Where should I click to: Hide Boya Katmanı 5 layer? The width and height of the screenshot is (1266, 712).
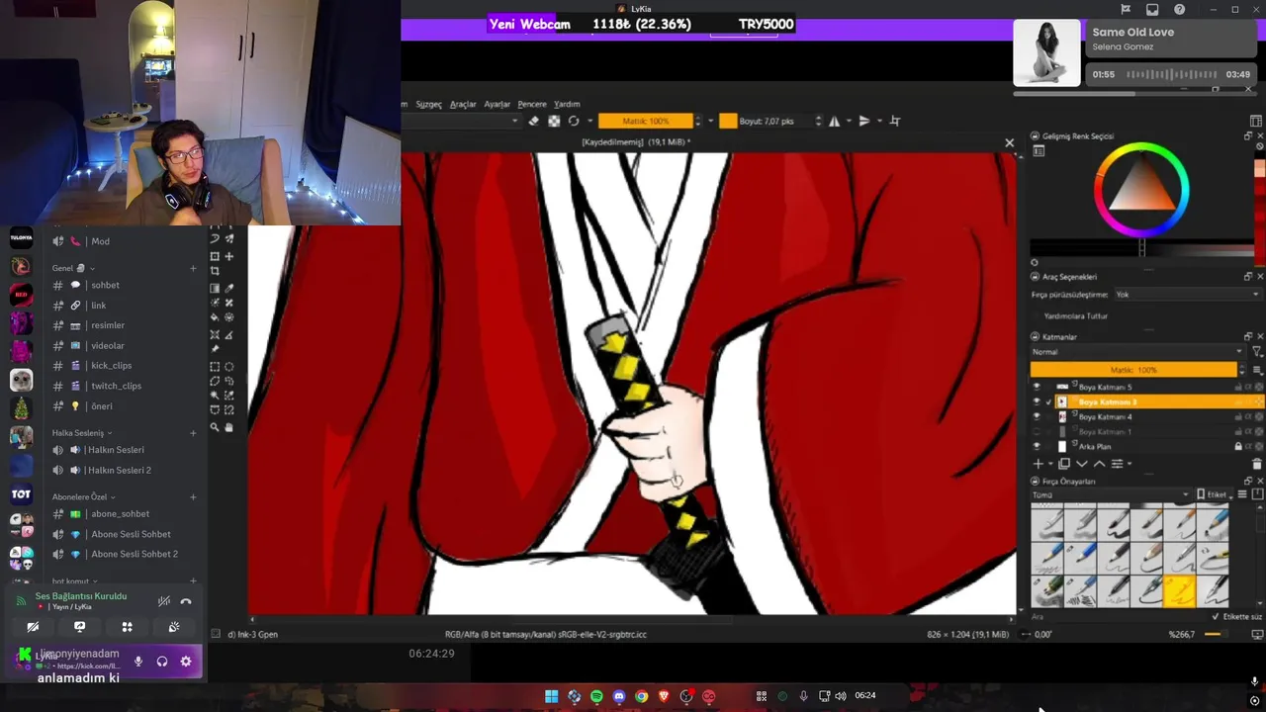tap(1037, 387)
